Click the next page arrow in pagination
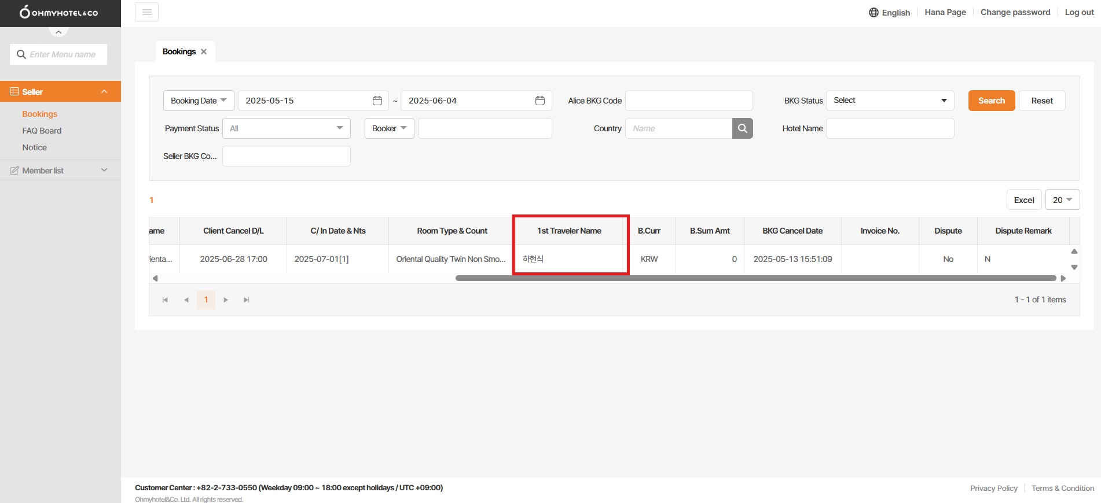The width and height of the screenshot is (1101, 503). coord(226,300)
